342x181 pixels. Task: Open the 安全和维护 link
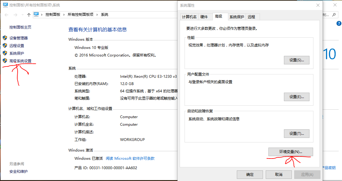19,171
